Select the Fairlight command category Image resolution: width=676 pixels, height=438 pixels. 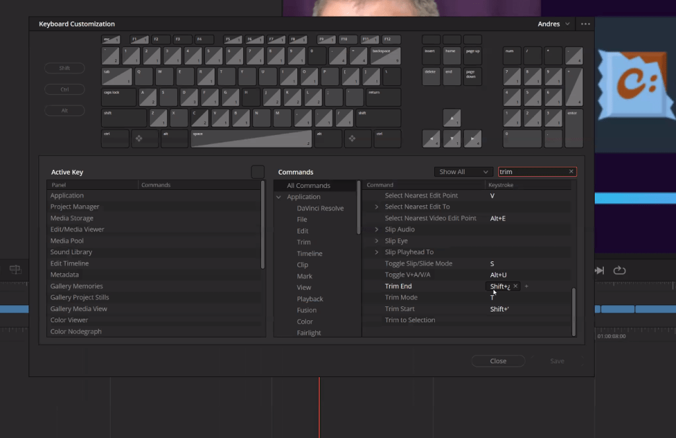pyautogui.click(x=309, y=333)
